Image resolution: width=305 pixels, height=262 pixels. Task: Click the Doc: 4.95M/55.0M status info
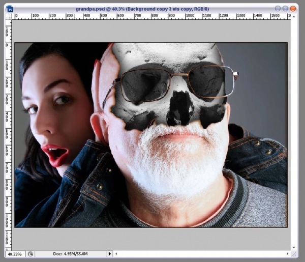(x=70, y=254)
